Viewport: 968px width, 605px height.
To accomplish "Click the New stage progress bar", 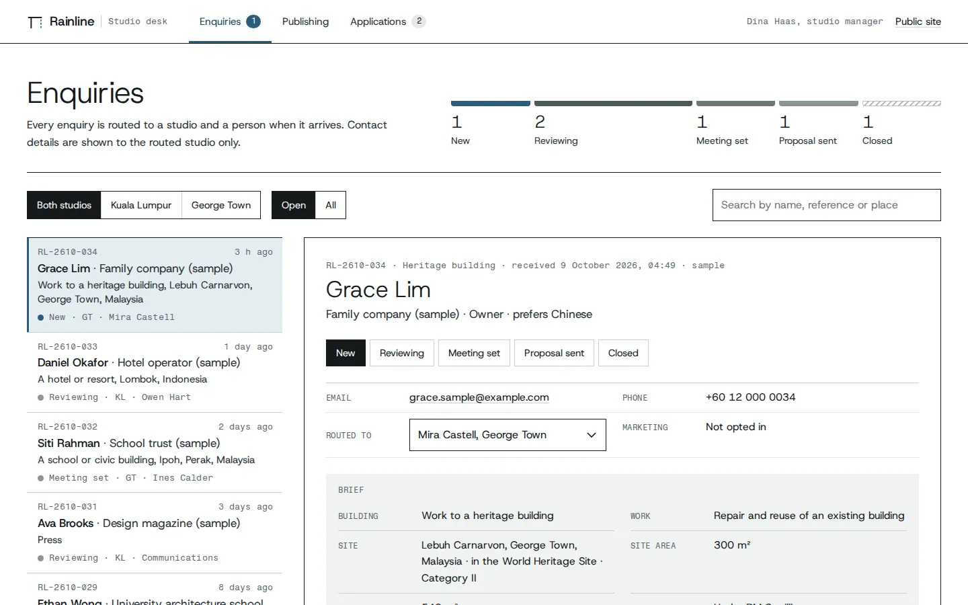I will click(x=491, y=104).
